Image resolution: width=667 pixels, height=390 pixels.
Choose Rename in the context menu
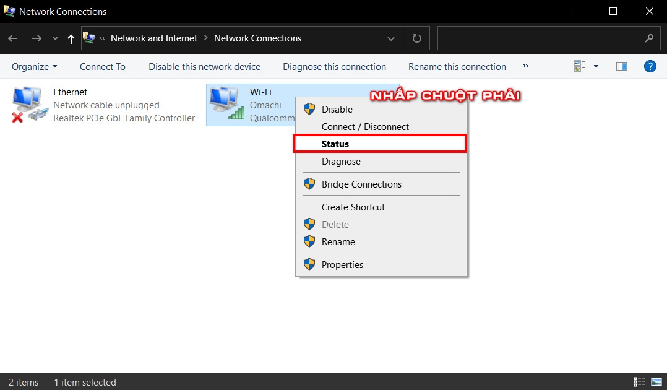(x=381, y=242)
